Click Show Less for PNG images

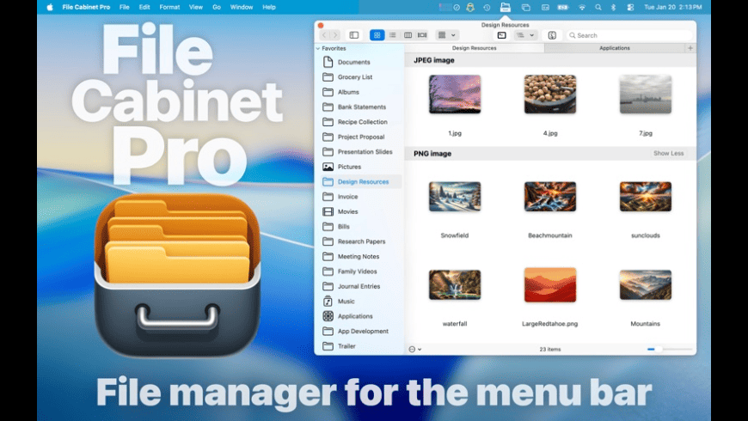pyautogui.click(x=668, y=154)
